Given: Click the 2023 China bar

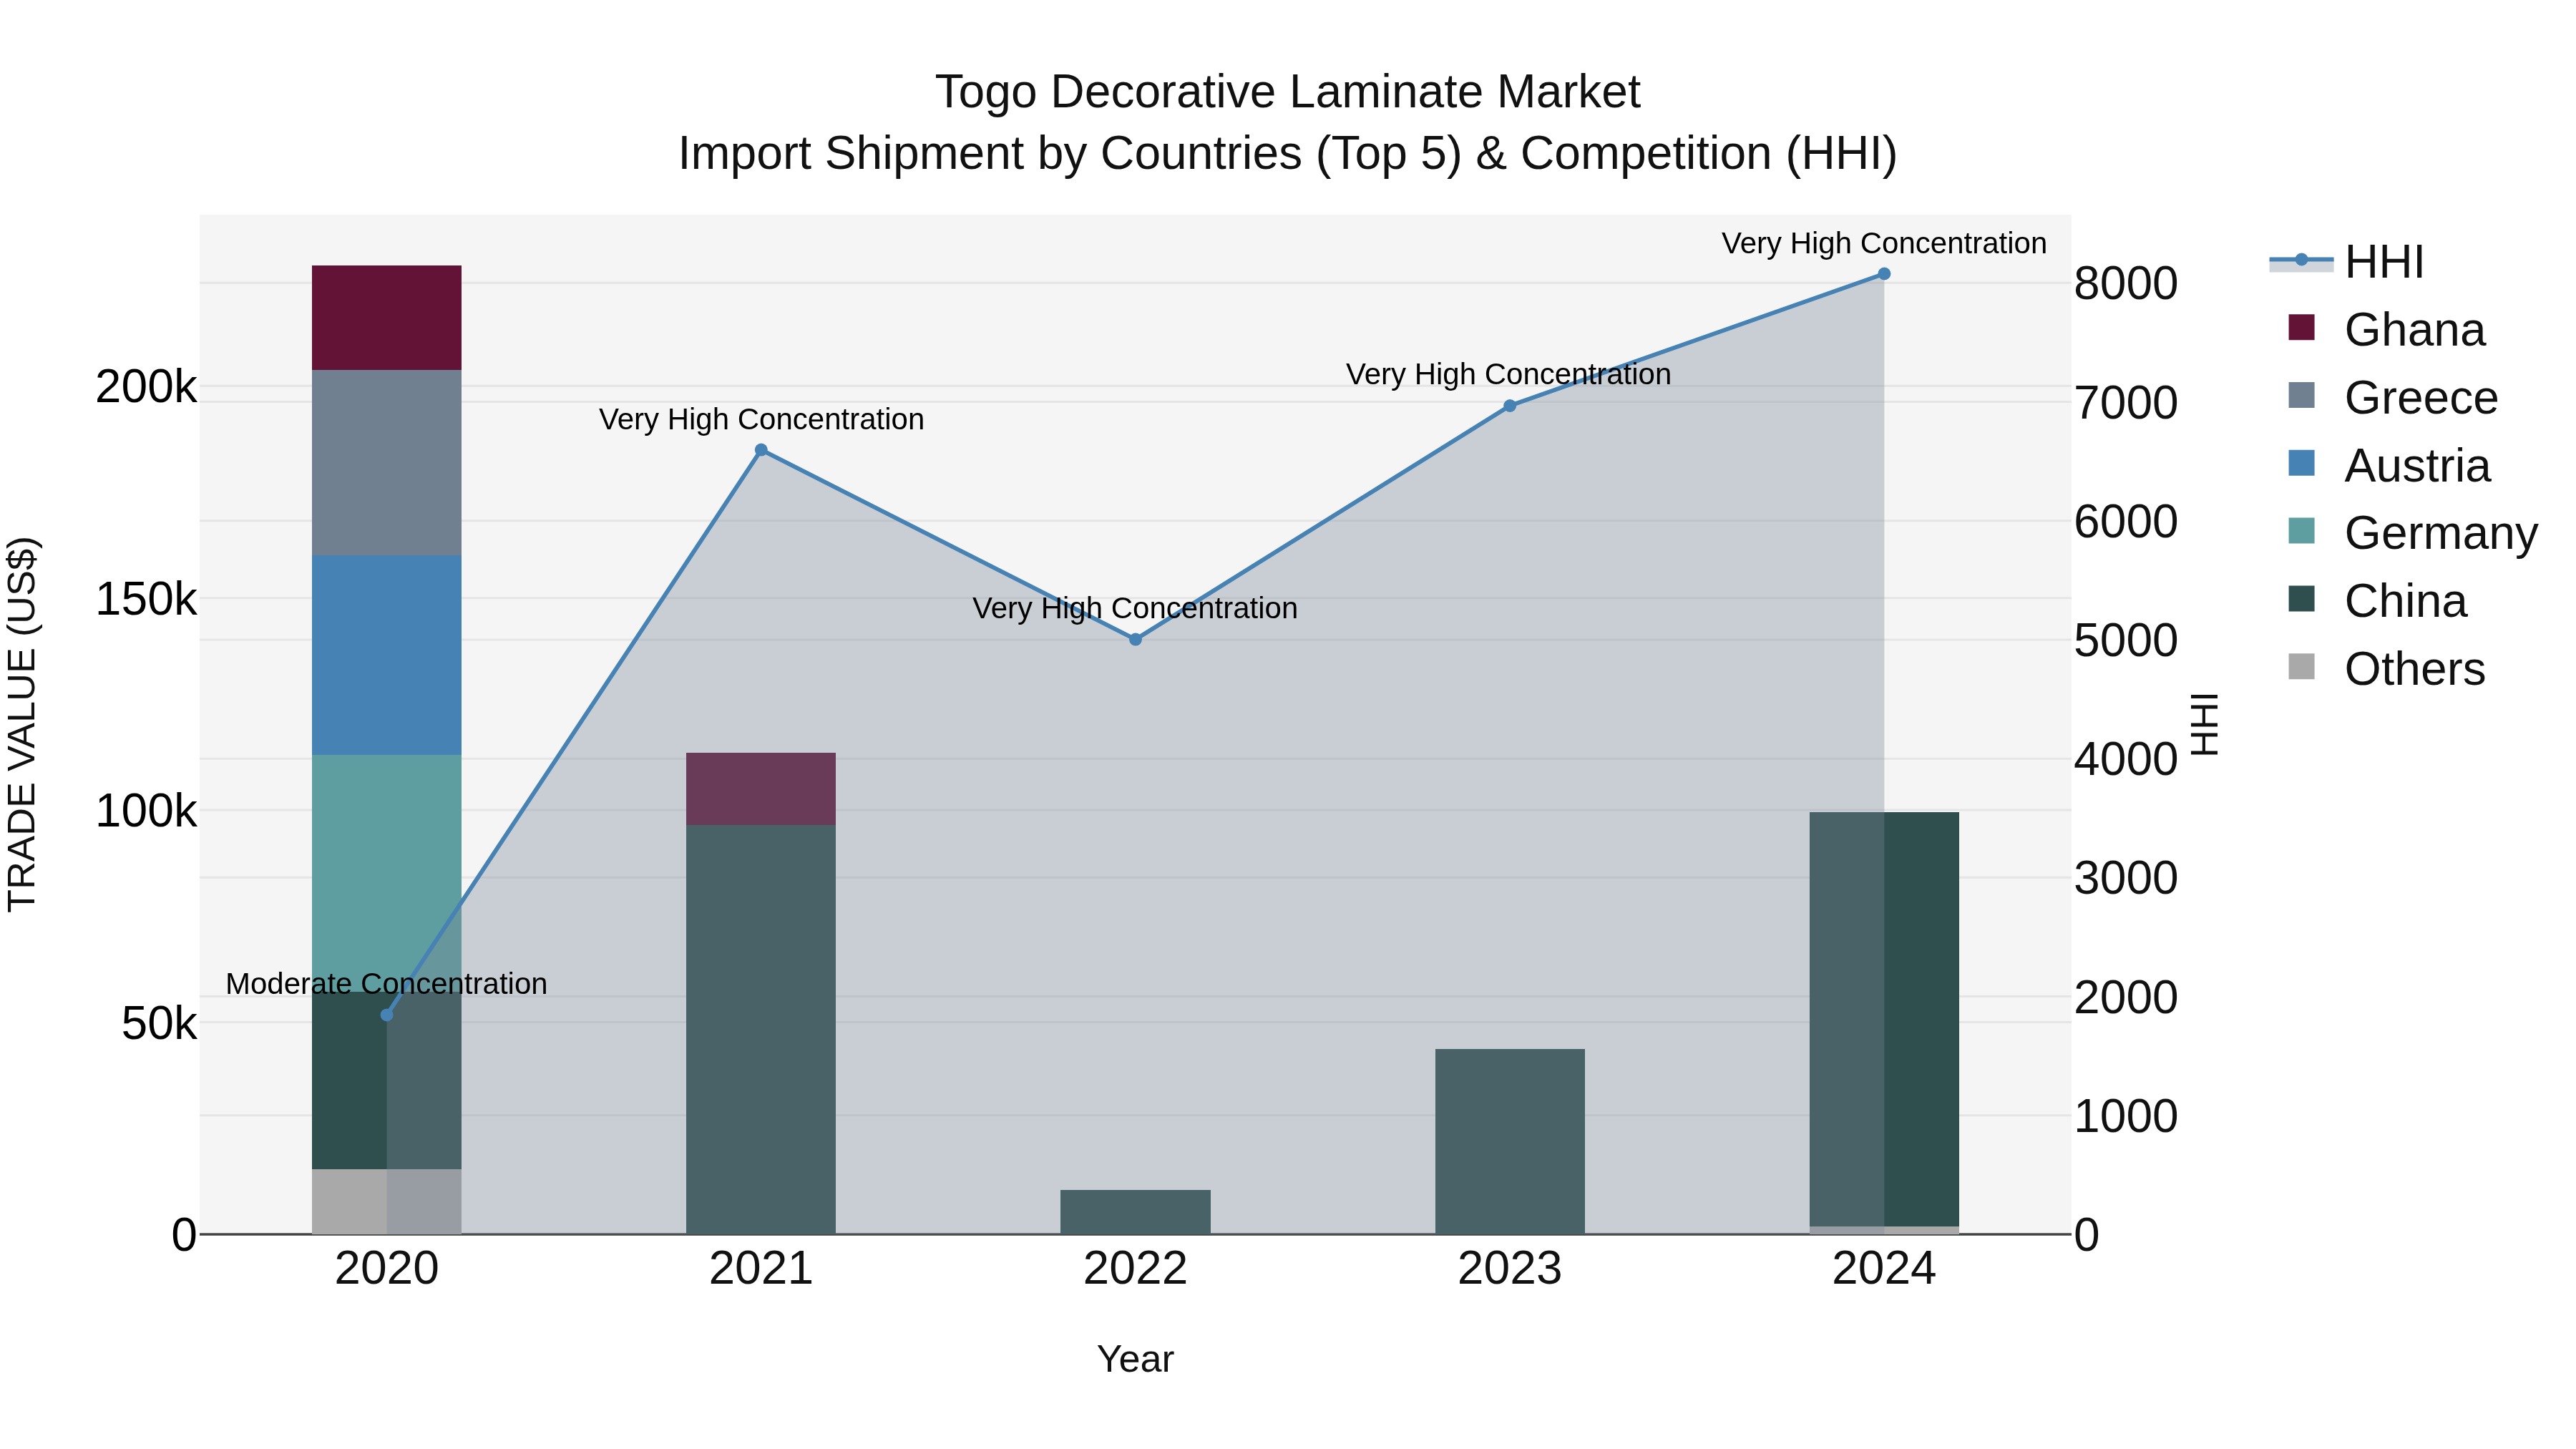Looking at the screenshot, I should (1510, 1141).
